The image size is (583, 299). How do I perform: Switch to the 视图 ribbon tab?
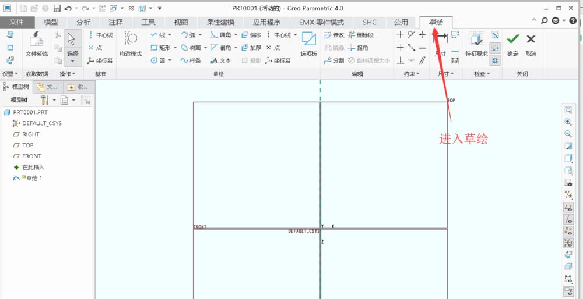pyautogui.click(x=181, y=22)
